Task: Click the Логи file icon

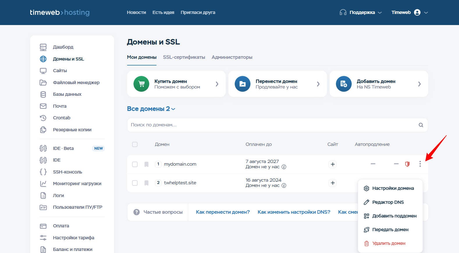Action: 43,196
